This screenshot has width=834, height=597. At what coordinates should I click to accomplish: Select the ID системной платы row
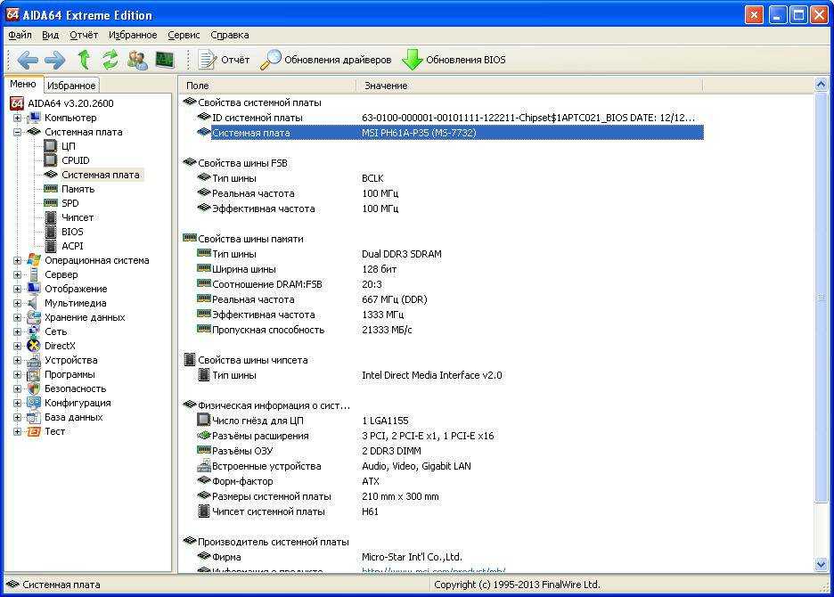(x=449, y=118)
